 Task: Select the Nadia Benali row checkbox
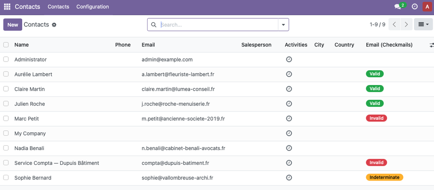[6, 148]
